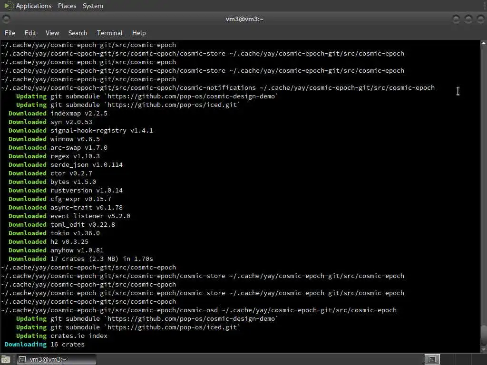
Task: Click the cosmic-design-demo URL below cosmic-osd line
Action: [x=191, y=319]
